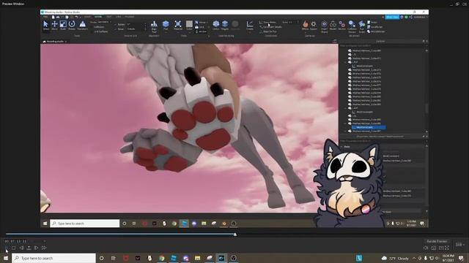Open the File menu
The image size is (469, 263).
pyautogui.click(x=45, y=17)
